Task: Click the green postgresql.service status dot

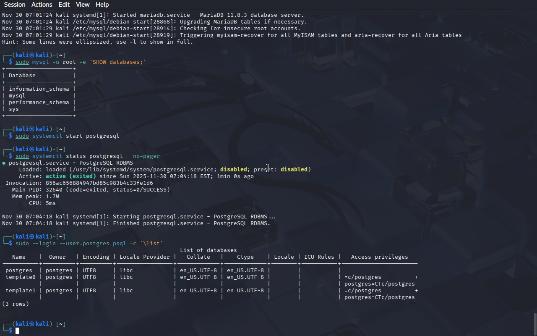Action: 4,163
